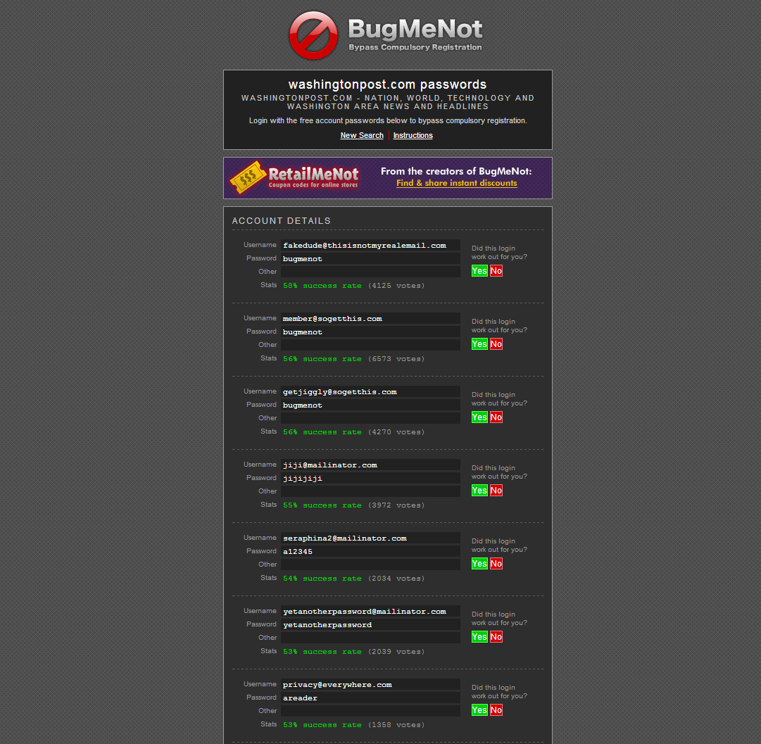Screen dimensions: 761x744
Task: Vote Yes for jiji@mailinator.com login
Action: 479,491
